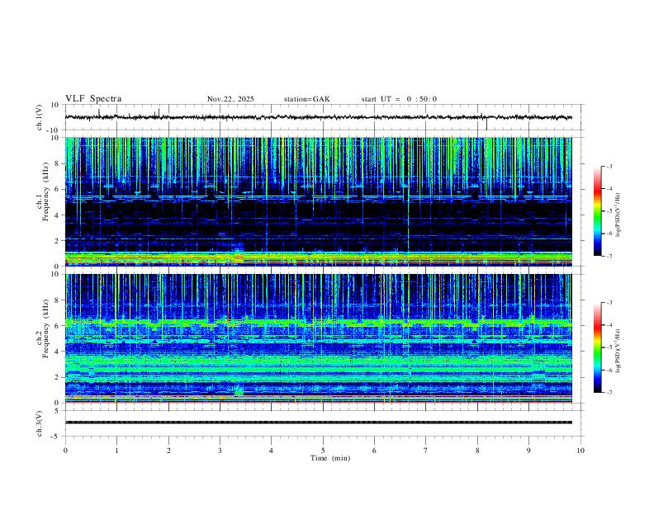This screenshot has height=505, width=654.
Task: Click time axis tick label '5'
Action: pyautogui.click(x=323, y=451)
